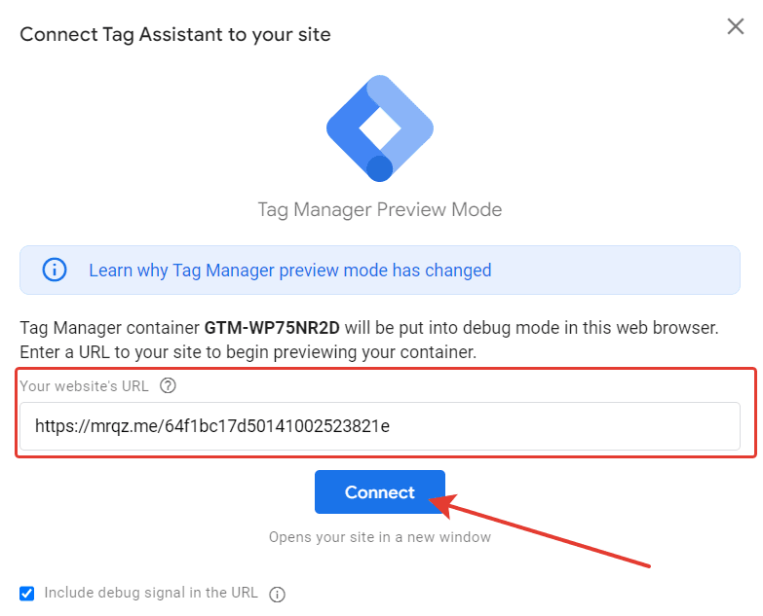Screen dimensions: 763x616
Task: Click the 'Include debug signal in the URL' label
Action: tap(151, 593)
